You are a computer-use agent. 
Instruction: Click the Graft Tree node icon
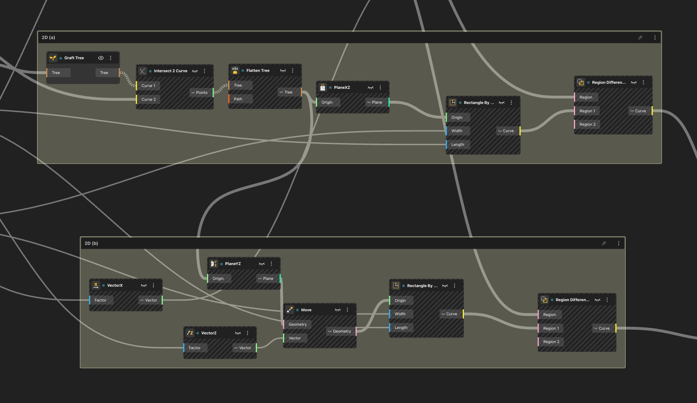pyautogui.click(x=53, y=58)
